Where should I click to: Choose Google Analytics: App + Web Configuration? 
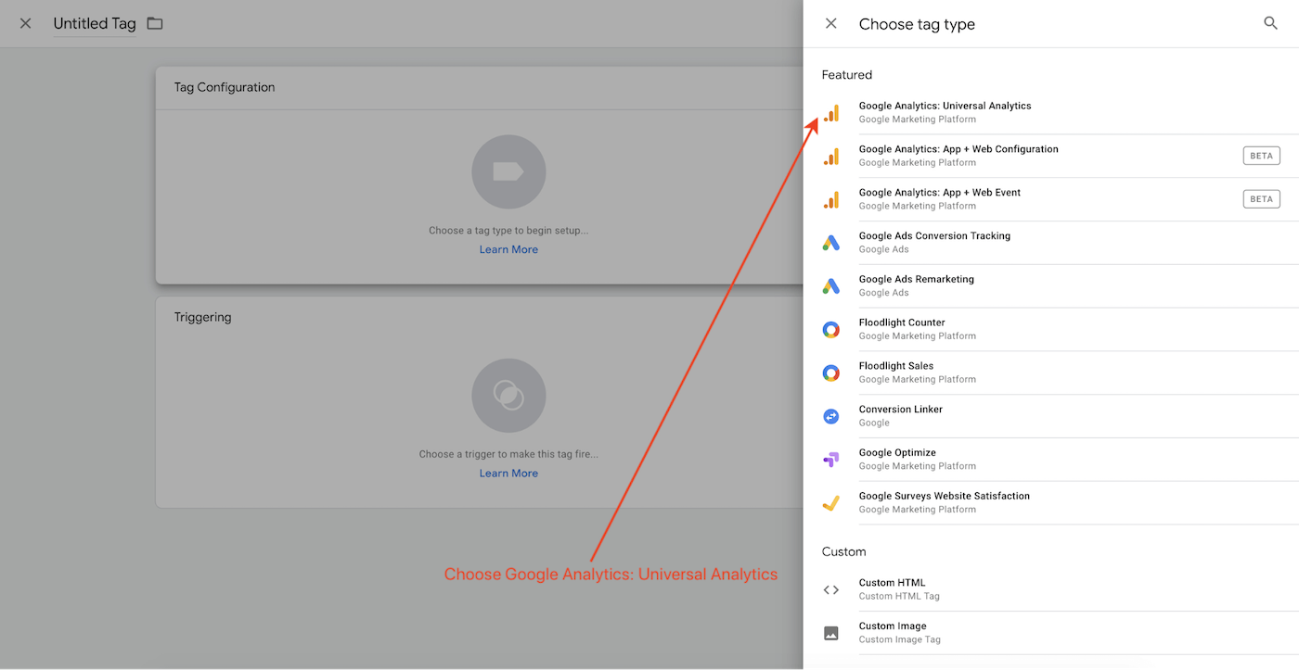coord(1051,156)
